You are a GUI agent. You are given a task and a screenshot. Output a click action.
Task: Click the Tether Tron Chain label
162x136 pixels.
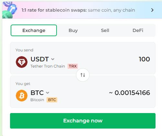pos(48,66)
